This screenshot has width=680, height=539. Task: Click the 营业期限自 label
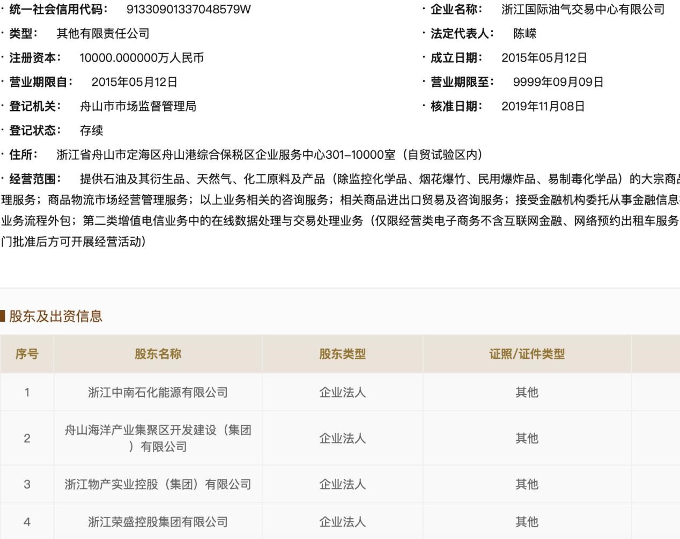pyautogui.click(x=41, y=82)
